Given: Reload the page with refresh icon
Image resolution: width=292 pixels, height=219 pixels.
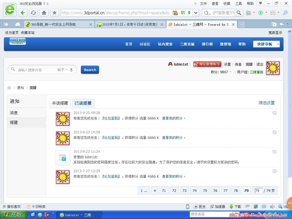Looking at the screenshot, I should point(34,13).
